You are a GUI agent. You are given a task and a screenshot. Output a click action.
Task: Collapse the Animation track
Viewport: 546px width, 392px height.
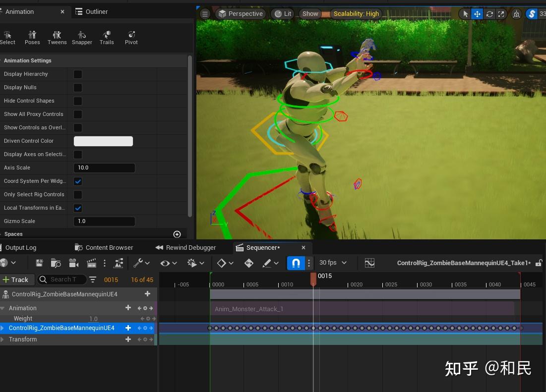2,308
